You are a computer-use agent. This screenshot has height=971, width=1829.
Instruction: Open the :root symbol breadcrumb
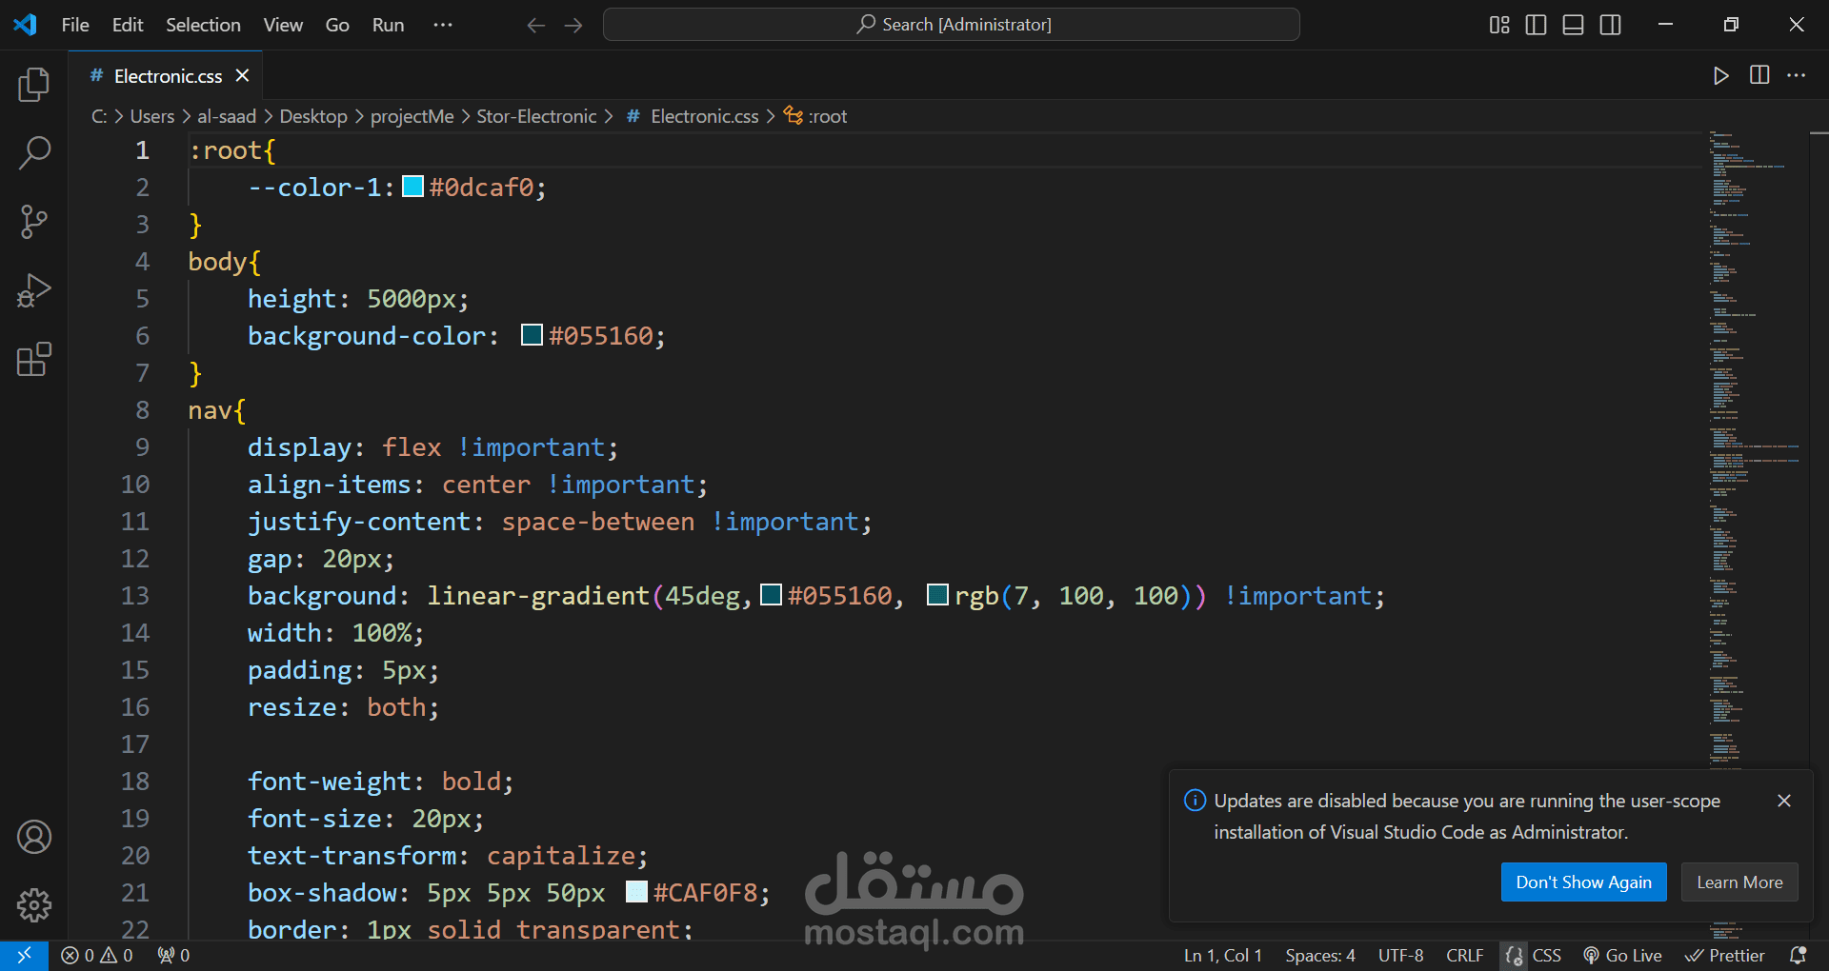[x=815, y=116]
